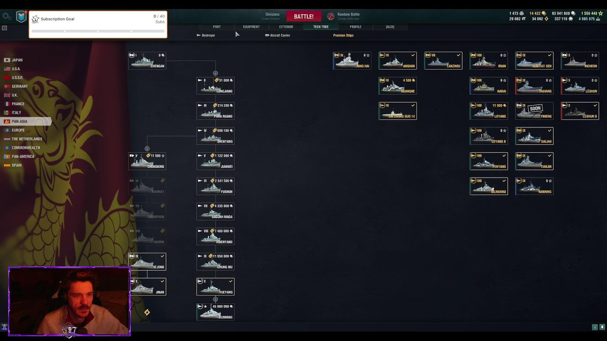Click the question mark help icon
This screenshot has width=607, height=341.
tap(4, 28)
